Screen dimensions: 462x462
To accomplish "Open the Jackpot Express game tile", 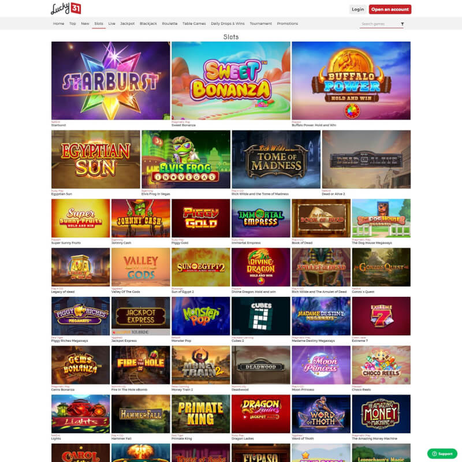I will point(140,316).
